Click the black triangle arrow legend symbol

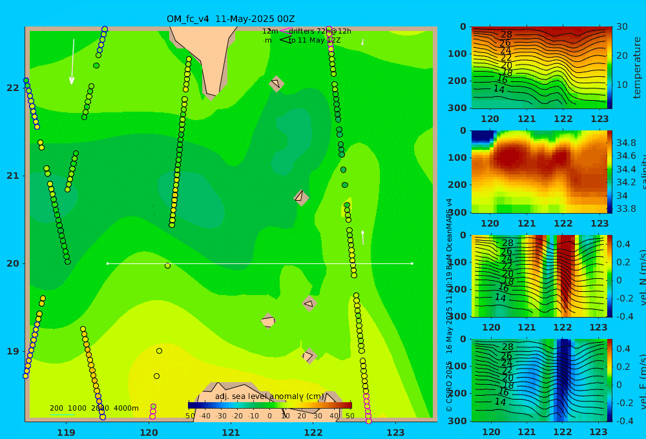pyautogui.click(x=286, y=40)
